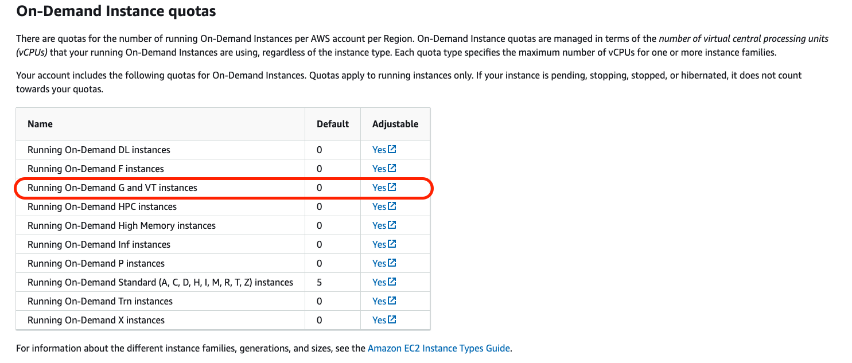
Task: Click external link icon in DL instances row
Action: pyautogui.click(x=392, y=150)
